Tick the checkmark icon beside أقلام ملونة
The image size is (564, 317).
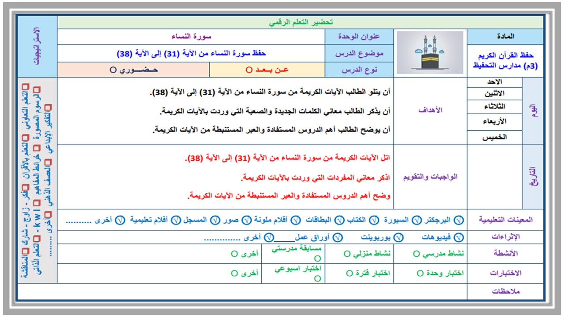point(295,220)
